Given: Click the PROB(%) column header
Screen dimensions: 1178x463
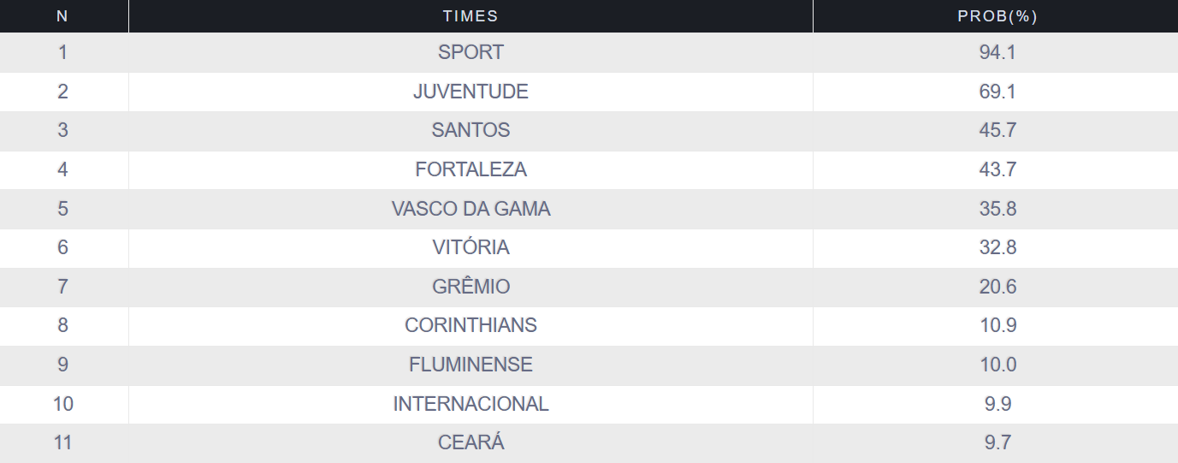Looking at the screenshot, I should click(x=997, y=16).
